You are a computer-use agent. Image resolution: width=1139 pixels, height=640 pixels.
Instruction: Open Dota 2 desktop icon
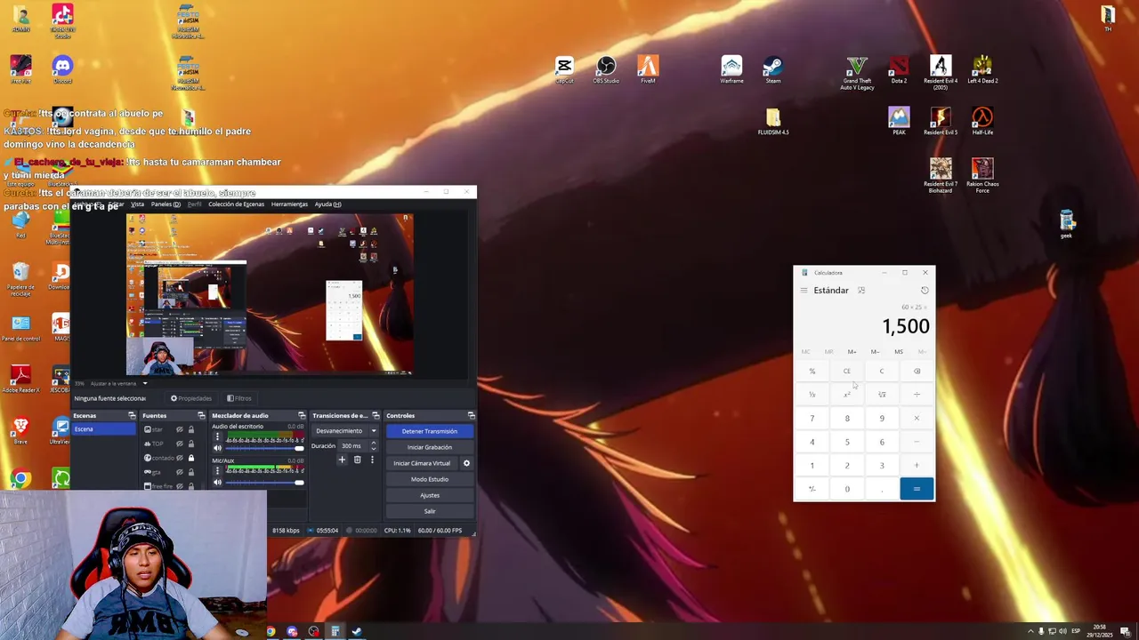click(x=899, y=70)
